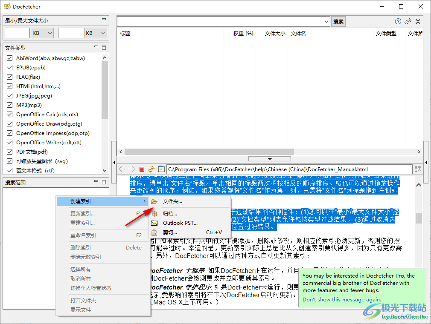Screen dimensions: 431x324
Task: Sort results by Title column header
Action: (x=170, y=34)
